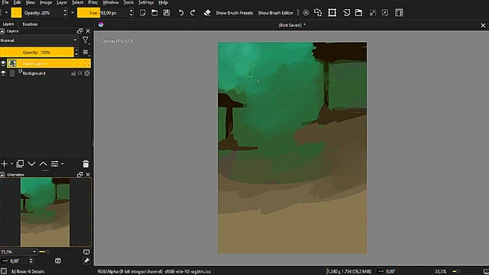Click the yellow foreground color swatch
The height and width of the screenshot is (275, 489).
(x=16, y=13)
